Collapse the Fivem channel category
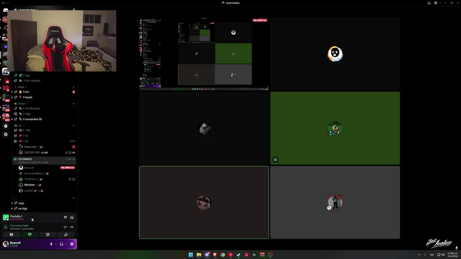 tap(22, 104)
